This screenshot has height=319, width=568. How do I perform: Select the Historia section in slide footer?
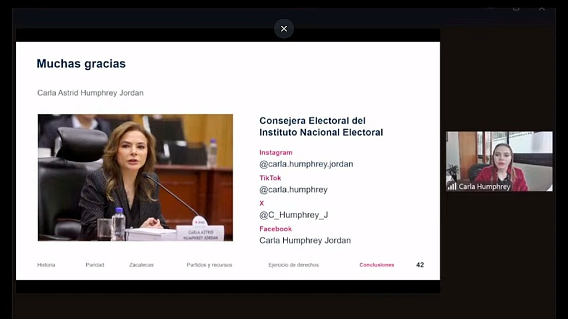click(x=46, y=264)
